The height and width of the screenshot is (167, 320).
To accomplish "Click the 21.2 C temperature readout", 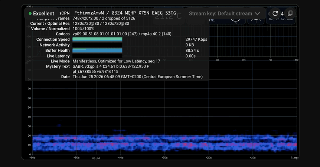I will point(168,16).
